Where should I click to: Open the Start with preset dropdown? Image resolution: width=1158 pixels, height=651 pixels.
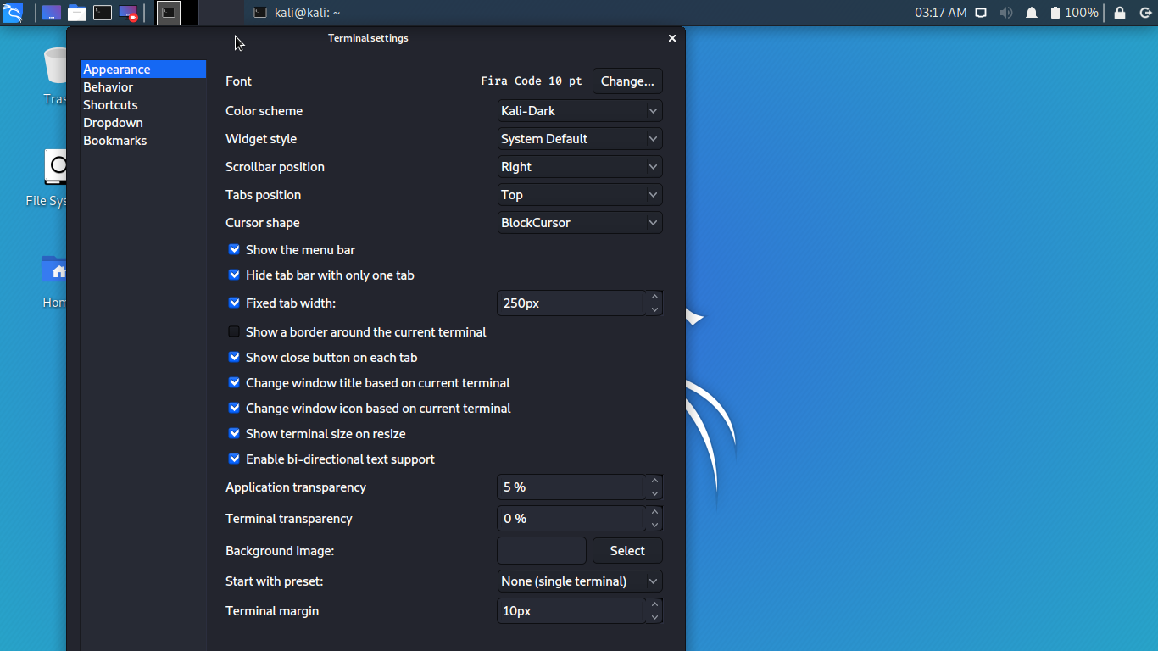(x=579, y=581)
